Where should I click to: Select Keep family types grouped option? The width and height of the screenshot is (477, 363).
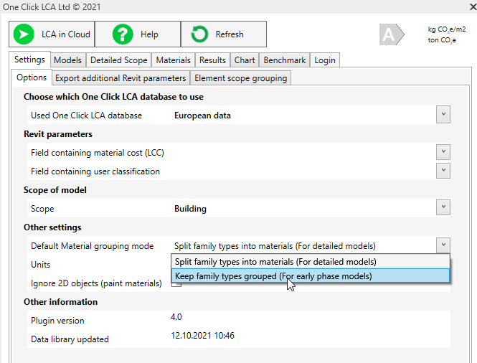[x=273, y=276]
